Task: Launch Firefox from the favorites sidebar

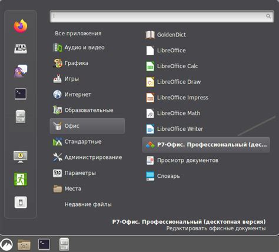Action: [21, 26]
